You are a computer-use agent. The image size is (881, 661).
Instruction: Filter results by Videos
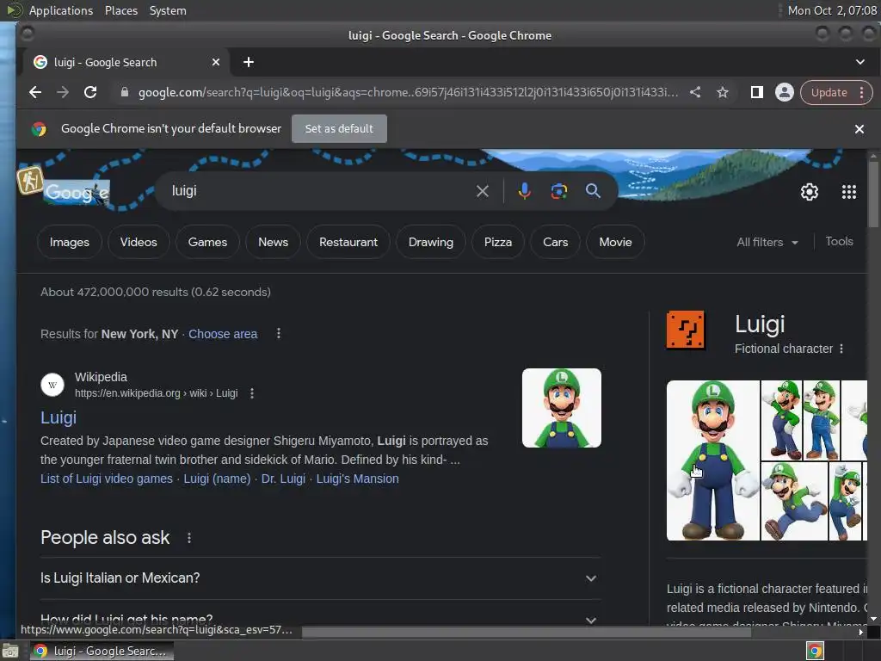click(139, 242)
